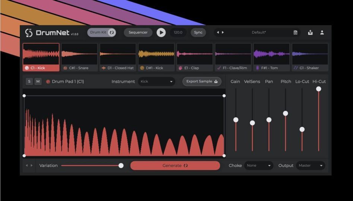Click the F1 - Clave/Rim stick icon
This screenshot has height=201, width=353.
pos(219,68)
